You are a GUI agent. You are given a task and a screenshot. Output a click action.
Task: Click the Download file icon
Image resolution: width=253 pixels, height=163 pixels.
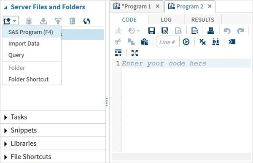43,21
